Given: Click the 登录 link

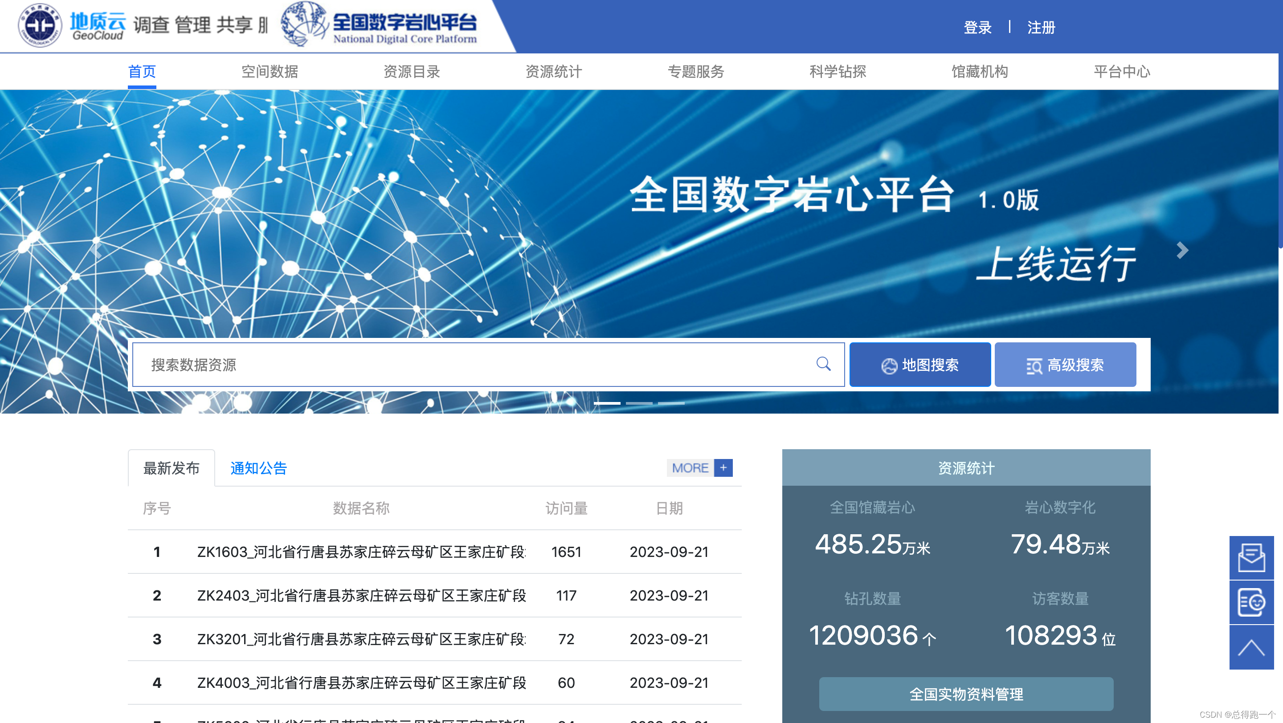Looking at the screenshot, I should click(977, 27).
